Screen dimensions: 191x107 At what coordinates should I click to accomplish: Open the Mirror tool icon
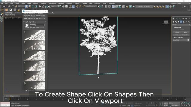coord(99,7)
